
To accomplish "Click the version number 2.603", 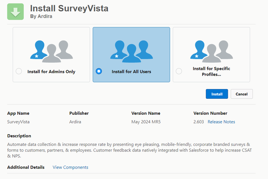I will (199, 122).
